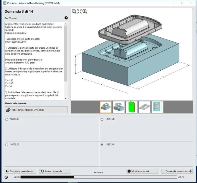Click the fit-to-view arrows icon
The height and width of the screenshot is (183, 197).
coord(79,11)
